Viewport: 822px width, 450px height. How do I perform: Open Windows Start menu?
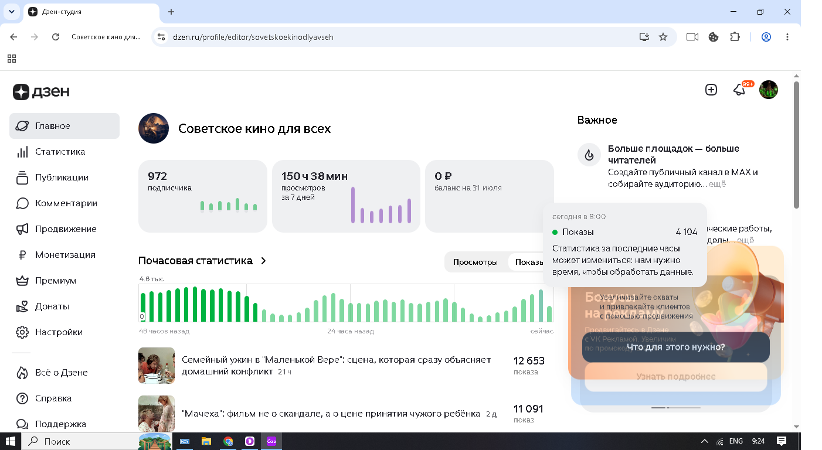click(11, 441)
